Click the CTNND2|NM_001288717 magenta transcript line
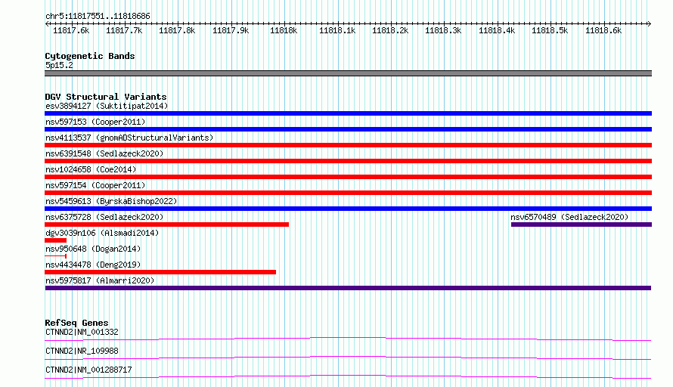The width and height of the screenshot is (673, 387). point(348,376)
